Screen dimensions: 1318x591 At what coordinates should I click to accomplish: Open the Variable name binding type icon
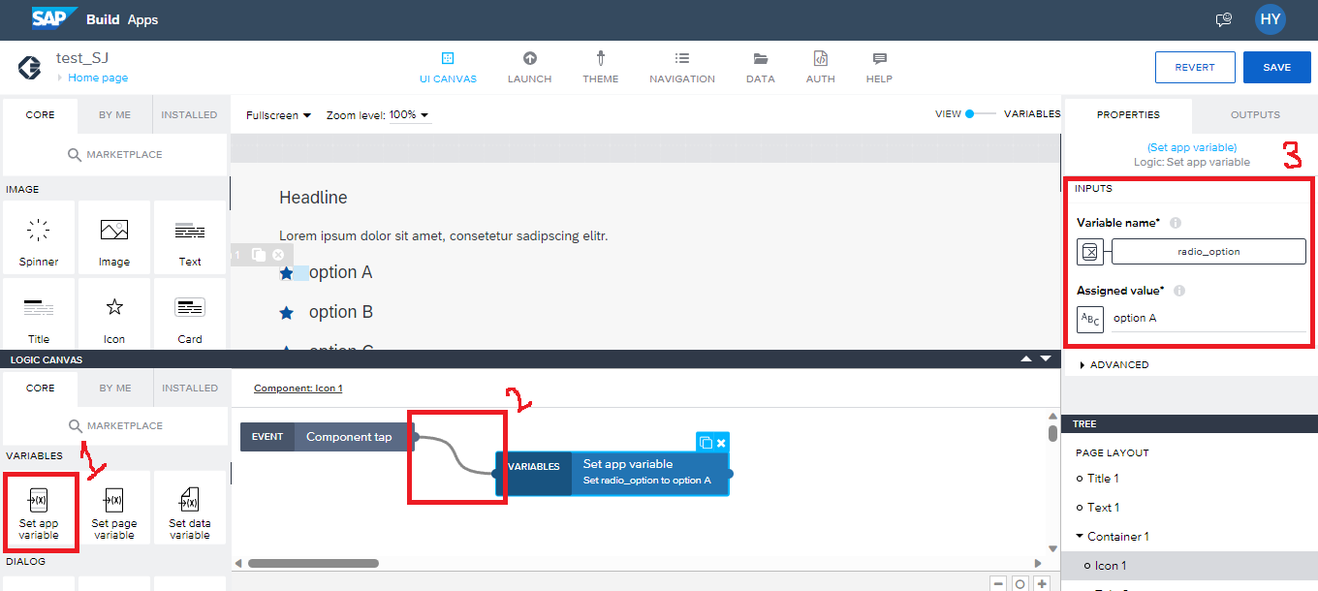[1090, 252]
